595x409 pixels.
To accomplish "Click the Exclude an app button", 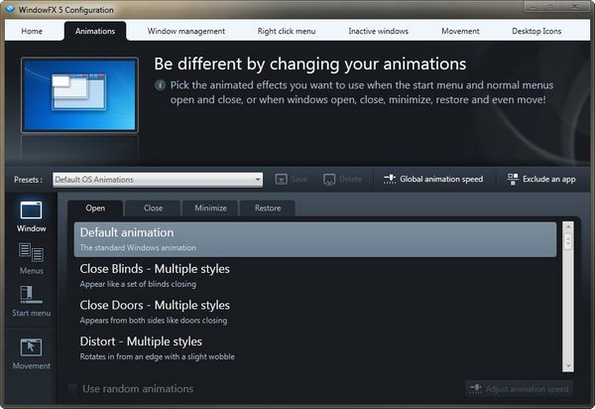I will [x=540, y=179].
